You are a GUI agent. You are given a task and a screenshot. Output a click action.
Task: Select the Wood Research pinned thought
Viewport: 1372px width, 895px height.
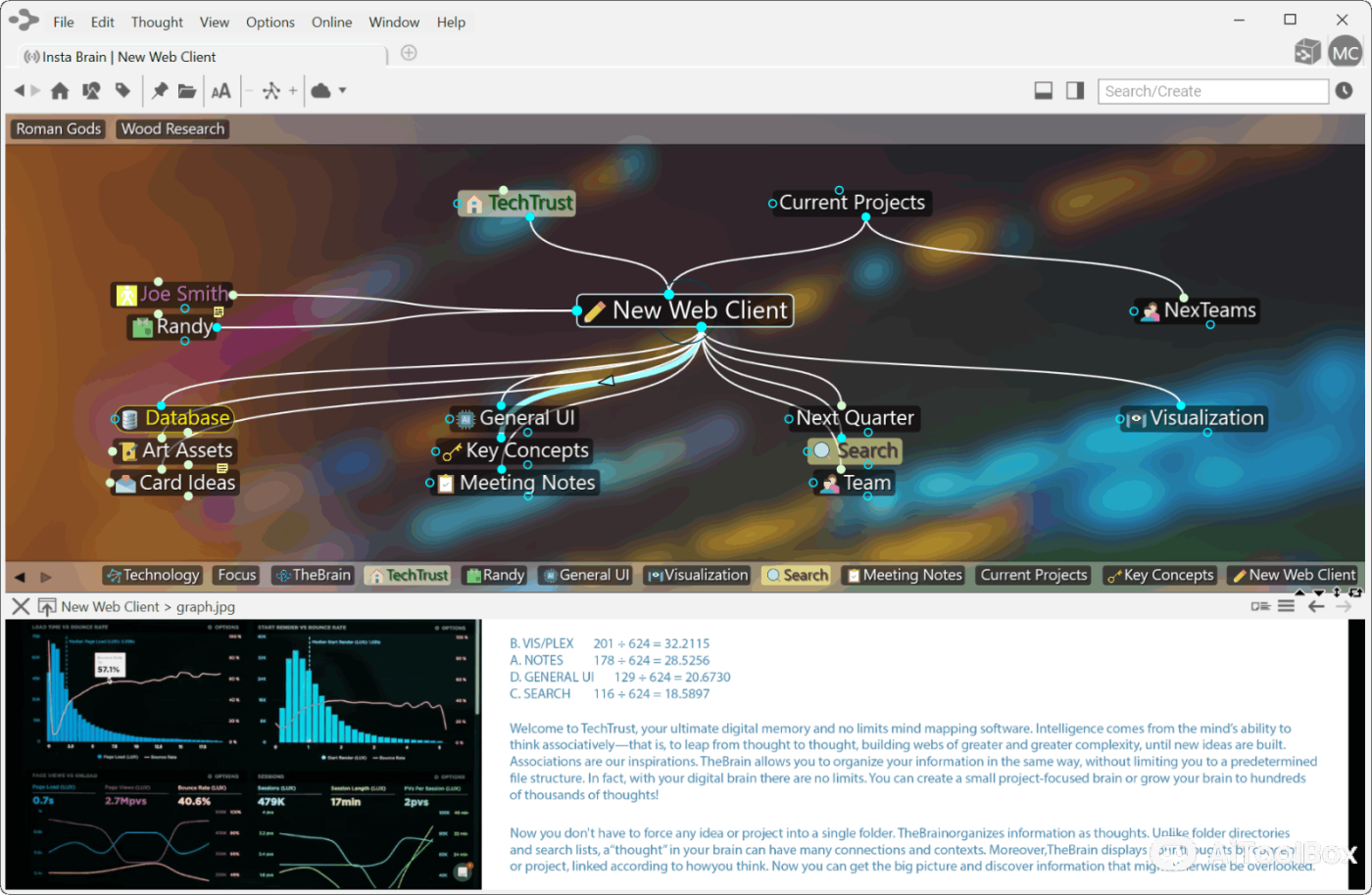tap(172, 129)
